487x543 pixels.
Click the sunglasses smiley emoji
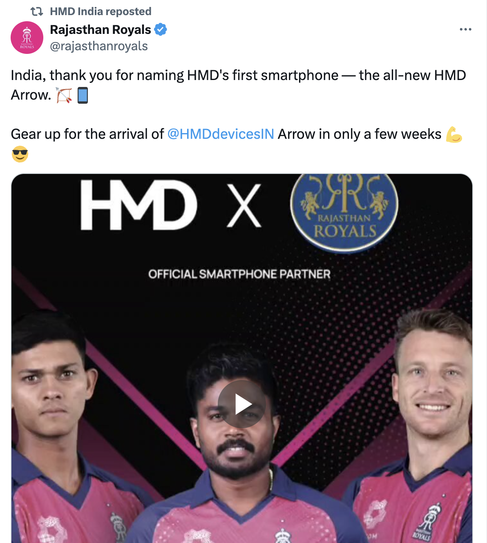tap(20, 154)
